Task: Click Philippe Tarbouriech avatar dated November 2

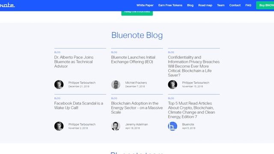Action: [x=59, y=126]
